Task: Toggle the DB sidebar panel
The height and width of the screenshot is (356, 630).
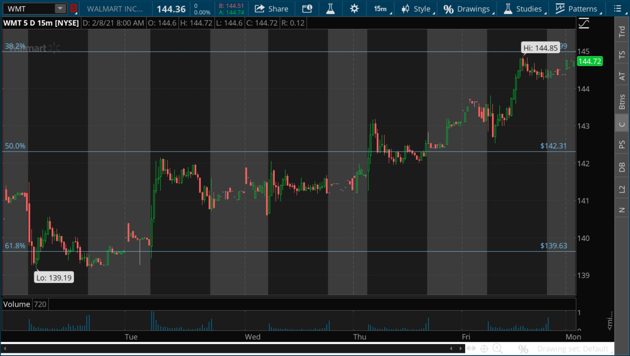Action: point(622,167)
